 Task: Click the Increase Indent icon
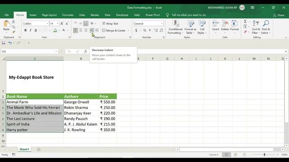97,30
